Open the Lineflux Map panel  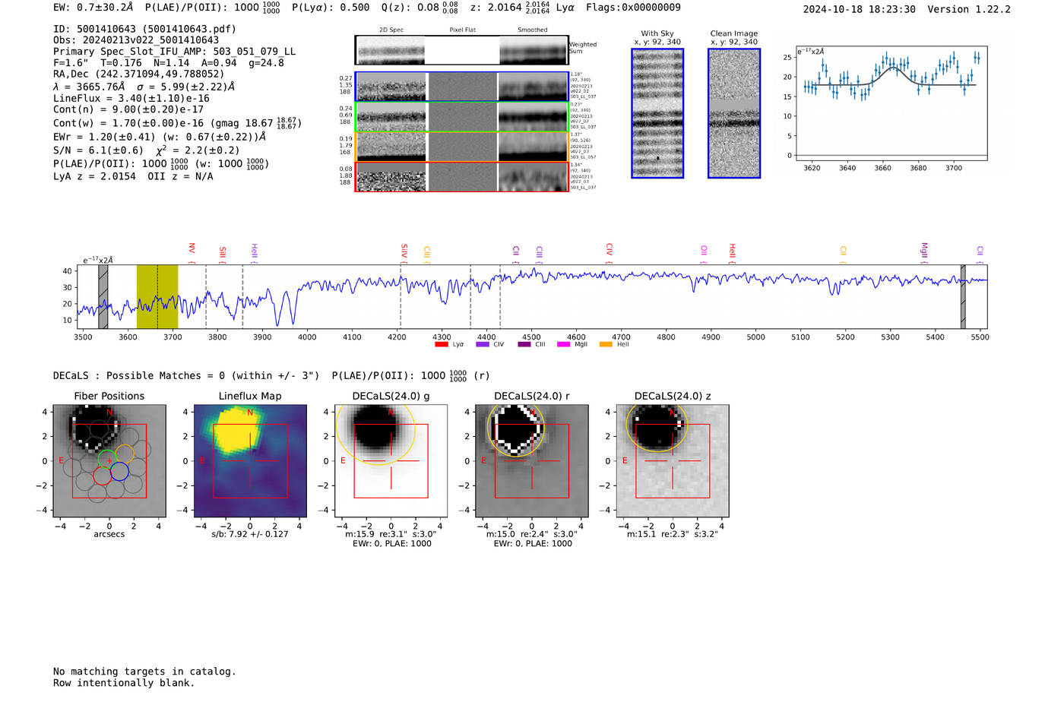pyautogui.click(x=250, y=461)
